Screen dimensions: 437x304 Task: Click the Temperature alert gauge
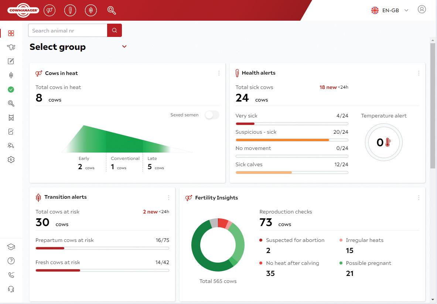(x=384, y=142)
